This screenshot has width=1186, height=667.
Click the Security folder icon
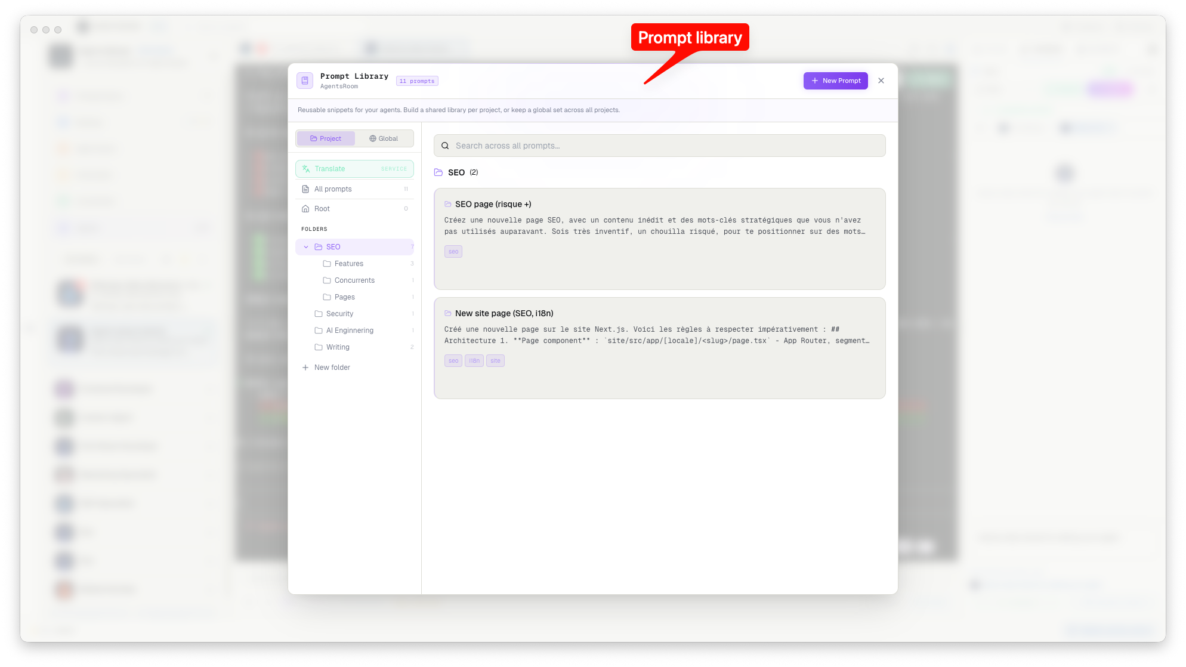pos(319,314)
